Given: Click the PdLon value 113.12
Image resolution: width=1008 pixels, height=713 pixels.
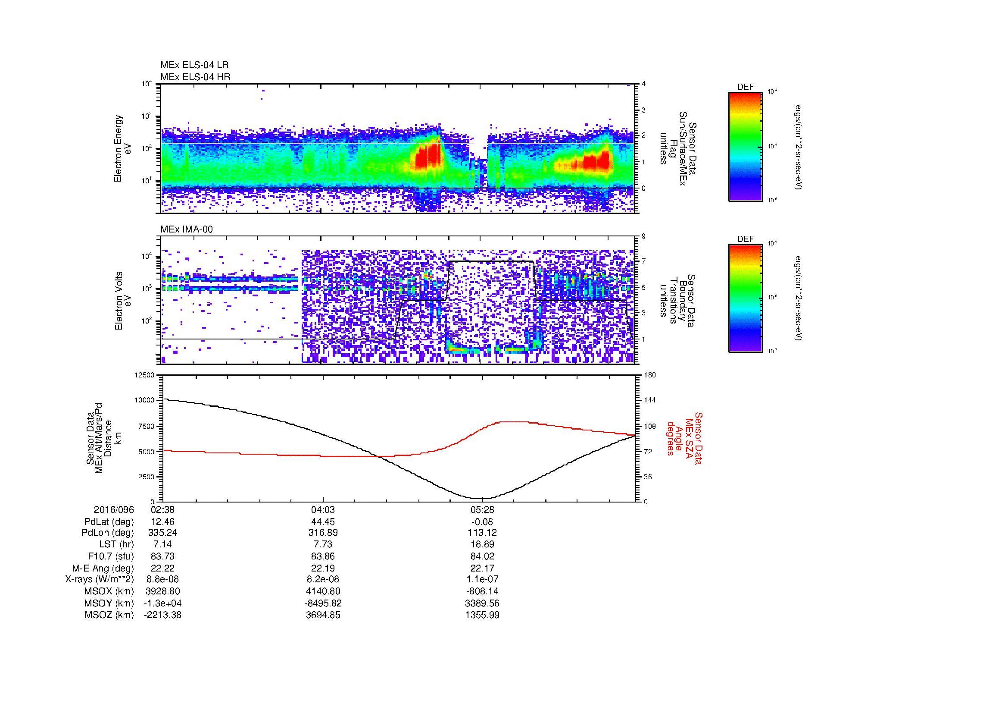Looking at the screenshot, I should click(482, 533).
